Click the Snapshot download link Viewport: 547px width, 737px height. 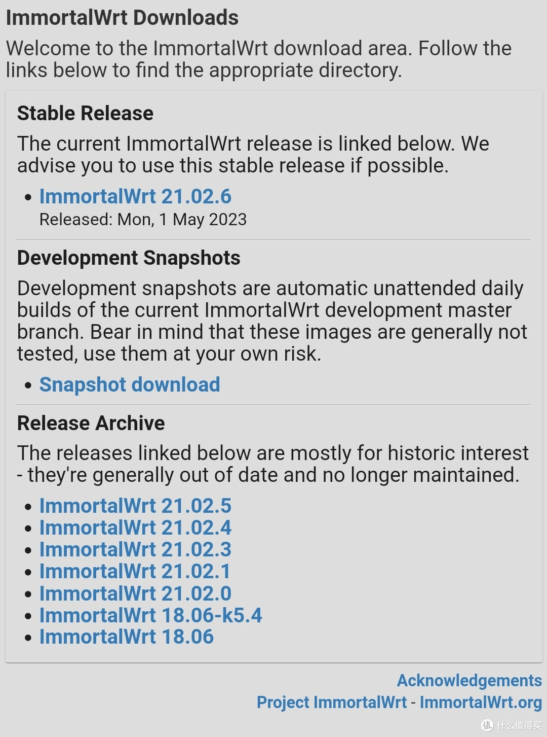click(x=130, y=385)
